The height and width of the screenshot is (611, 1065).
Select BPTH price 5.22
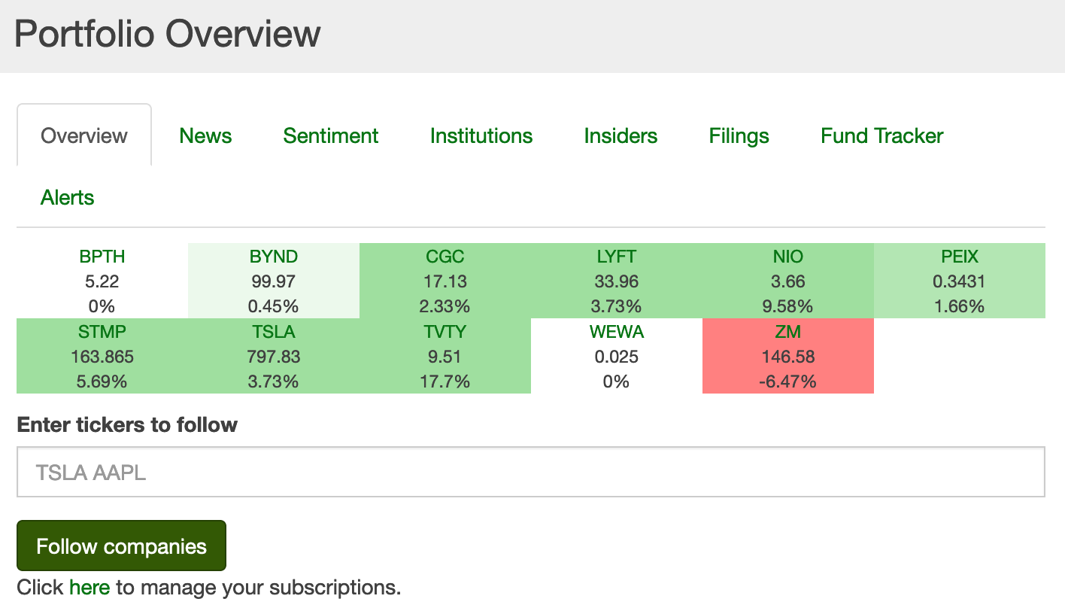pyautogui.click(x=102, y=281)
